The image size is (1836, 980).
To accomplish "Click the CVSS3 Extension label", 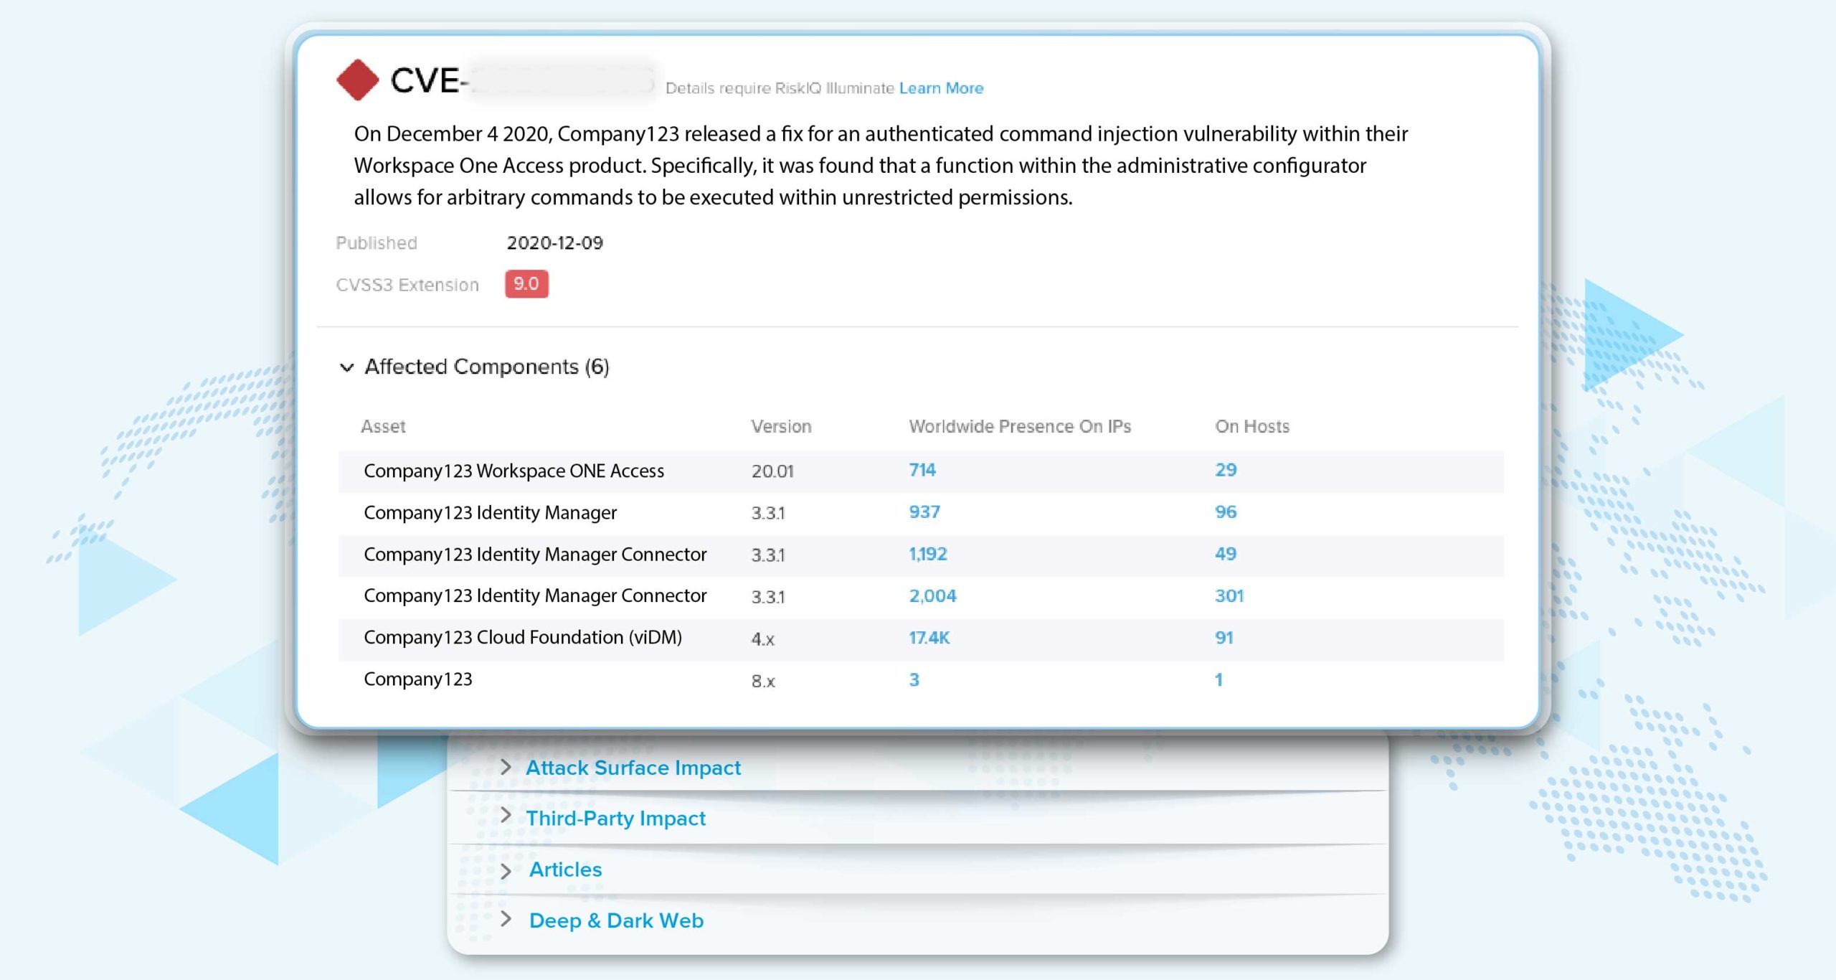I will [x=407, y=285].
